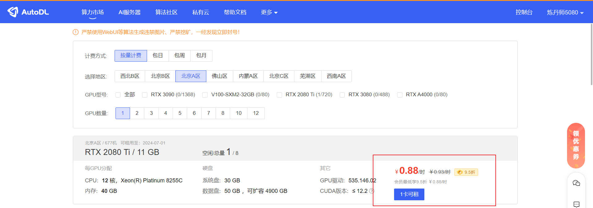Select 包日 billing mode
This screenshot has width=593, height=208.
coord(158,56)
